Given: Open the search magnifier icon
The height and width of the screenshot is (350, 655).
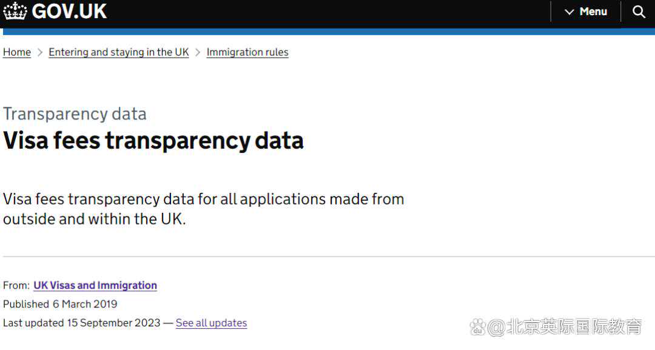Looking at the screenshot, I should (x=639, y=12).
